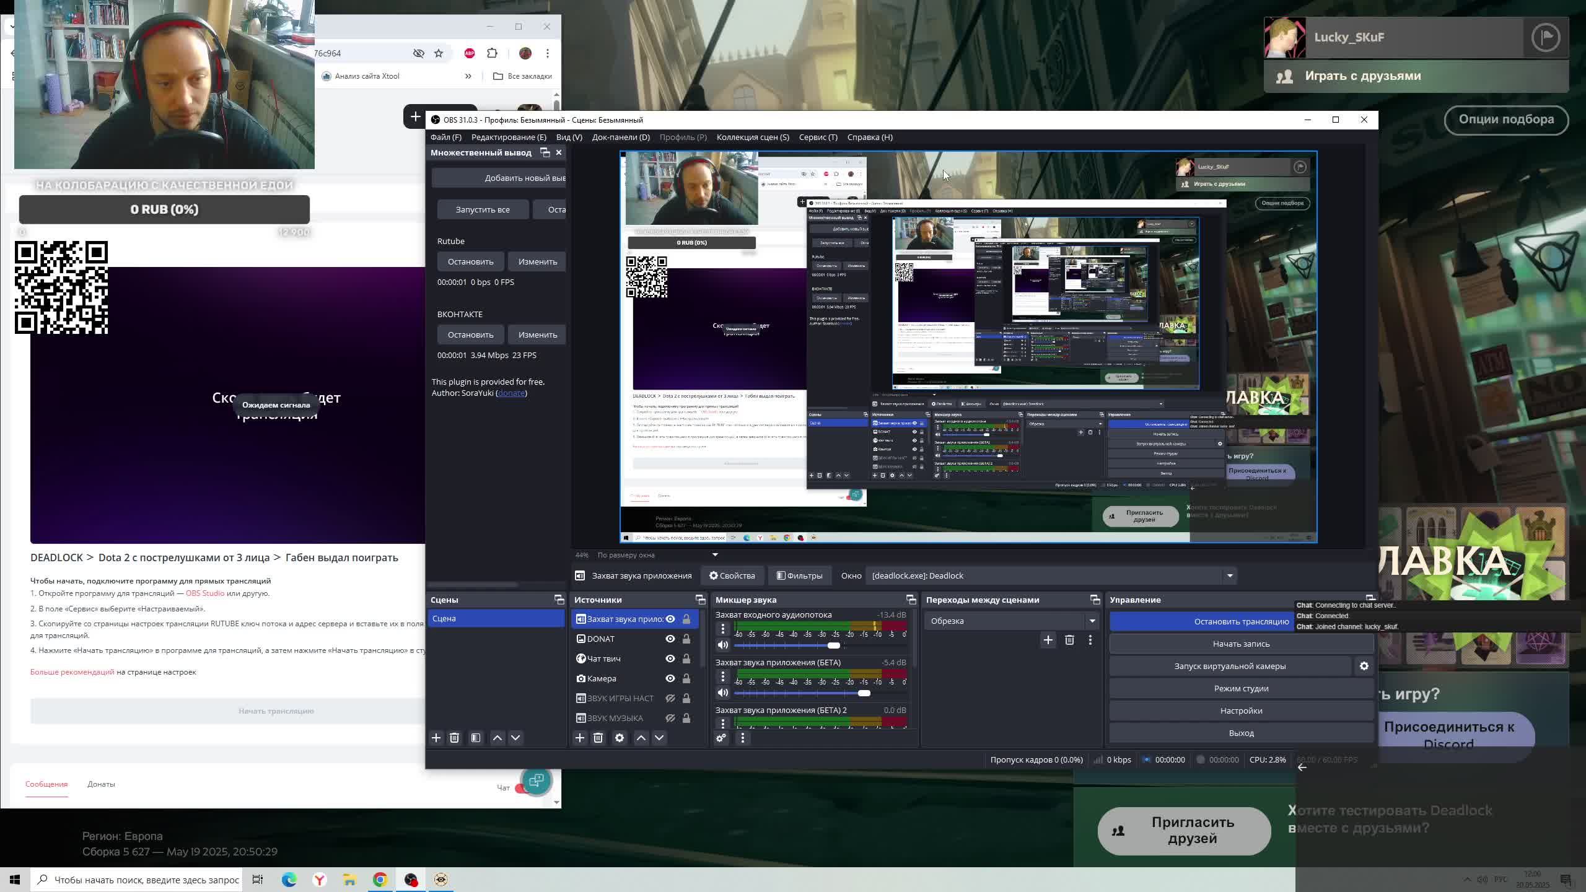Screen dimensions: 1586x892
Task: Open Окно deadlock.exe window dropdown
Action: 1052,575
